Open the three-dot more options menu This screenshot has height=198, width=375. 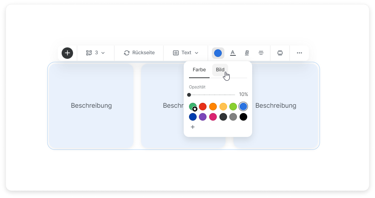point(299,53)
